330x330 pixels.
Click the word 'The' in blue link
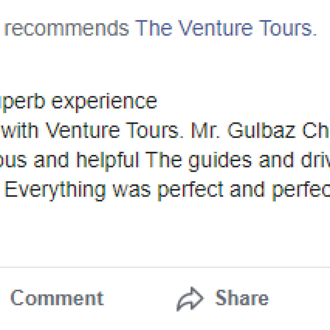(154, 28)
